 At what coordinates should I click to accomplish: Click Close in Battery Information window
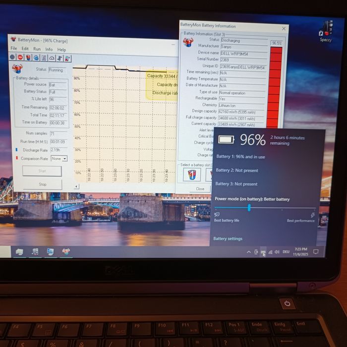(200, 189)
